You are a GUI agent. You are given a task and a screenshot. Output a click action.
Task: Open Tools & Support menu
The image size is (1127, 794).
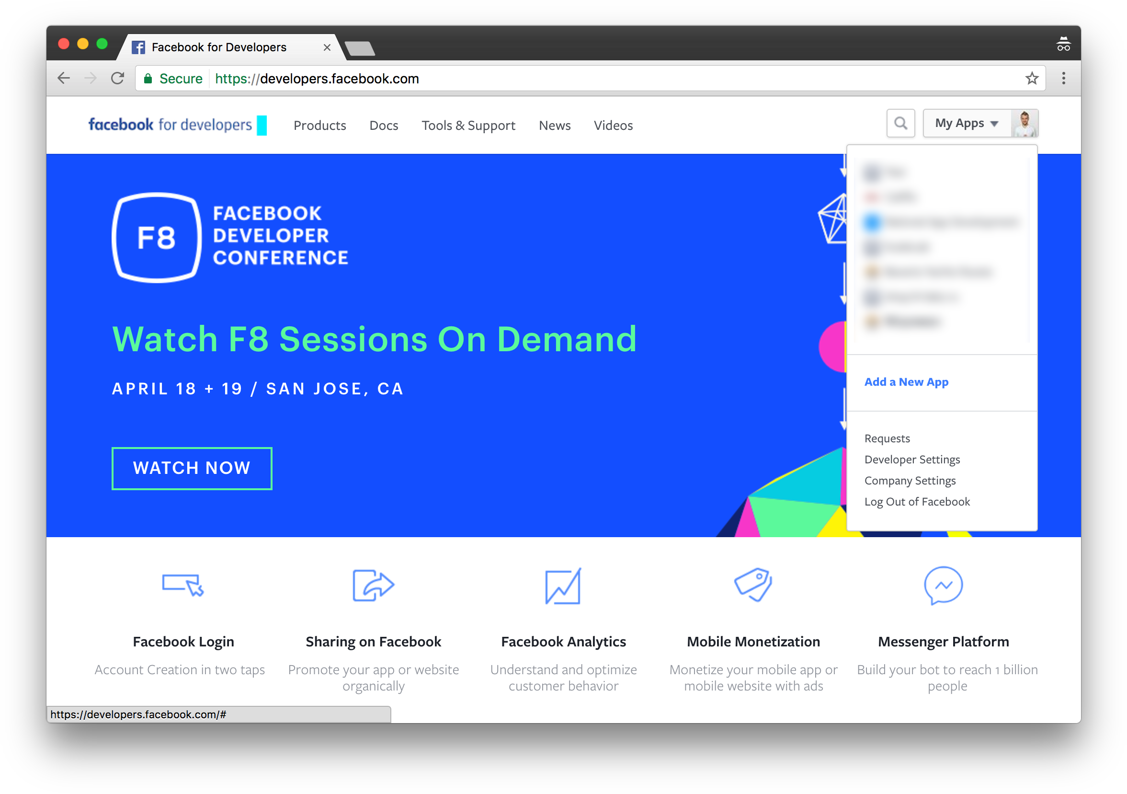click(x=468, y=125)
